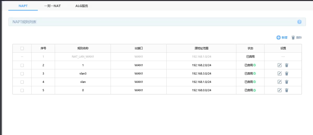313x135 pixels.
Task: Click enabled status icon for 192.168.1.0/24 vlan rule
Action: click(x=255, y=82)
